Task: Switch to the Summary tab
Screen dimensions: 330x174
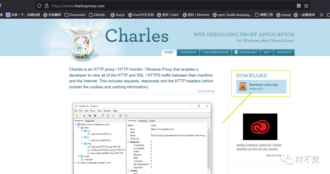Action: pyautogui.click(x=143, y=121)
